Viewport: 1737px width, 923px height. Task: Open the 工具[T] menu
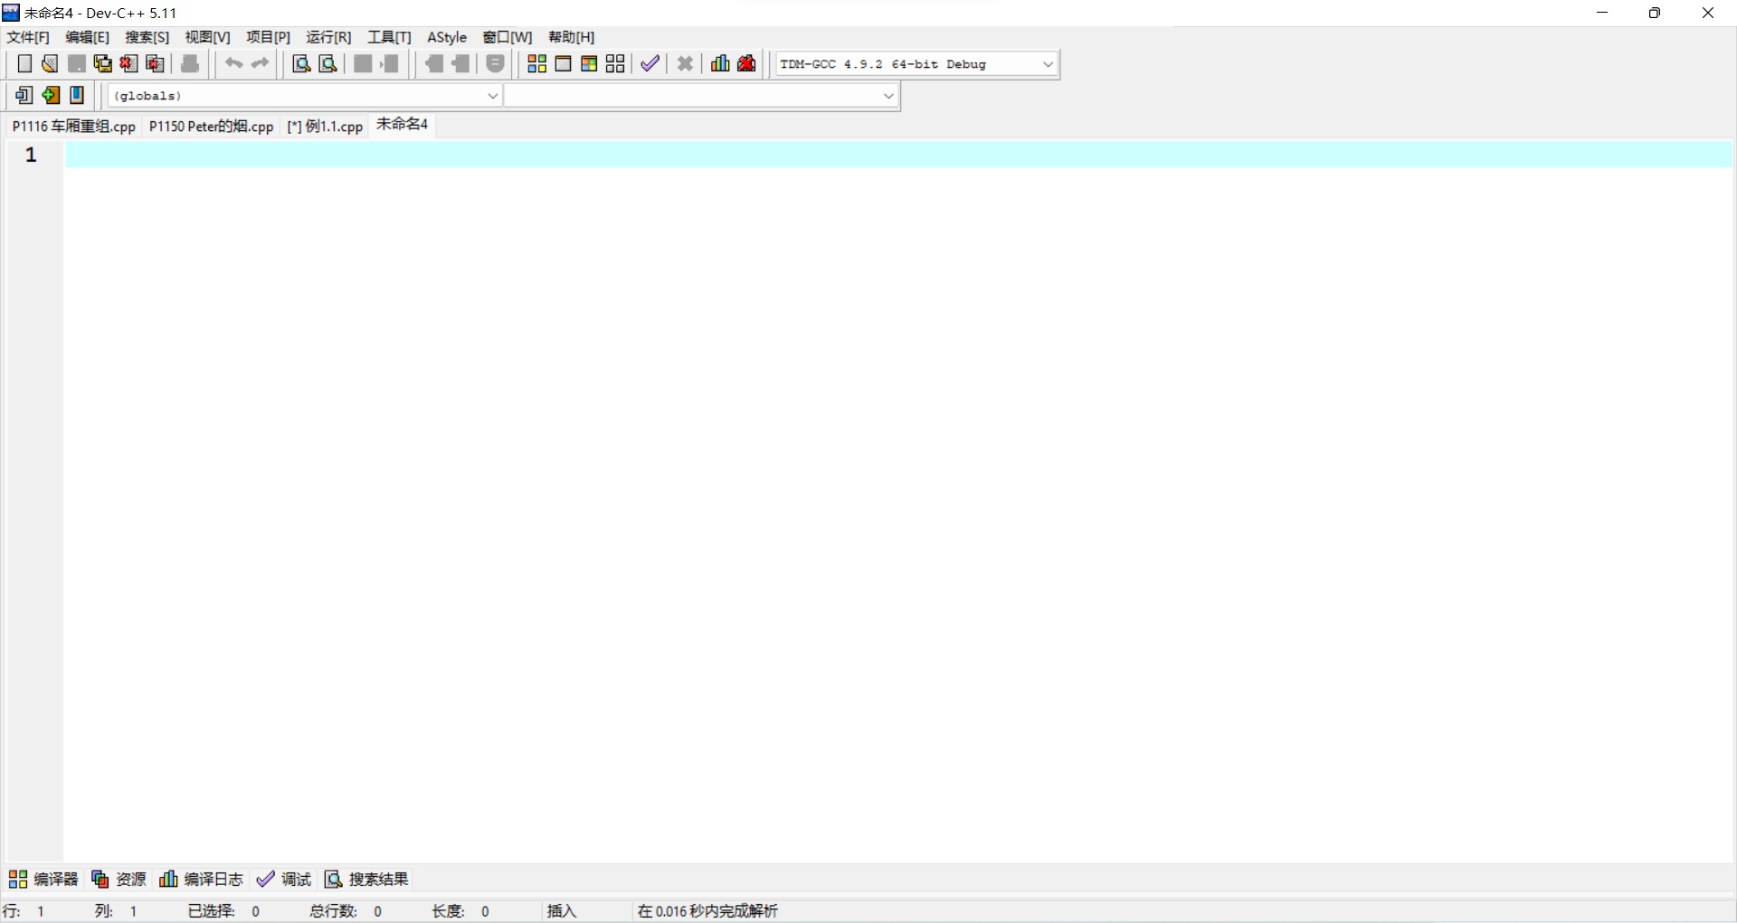(x=389, y=37)
